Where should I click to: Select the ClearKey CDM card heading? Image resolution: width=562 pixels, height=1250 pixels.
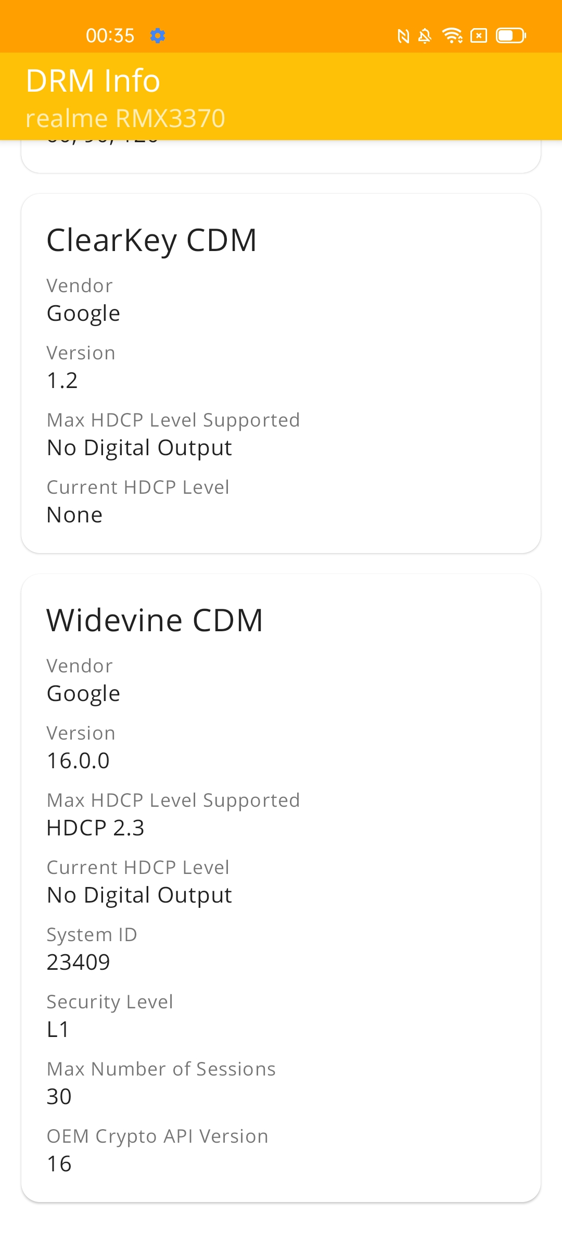pyautogui.click(x=151, y=240)
